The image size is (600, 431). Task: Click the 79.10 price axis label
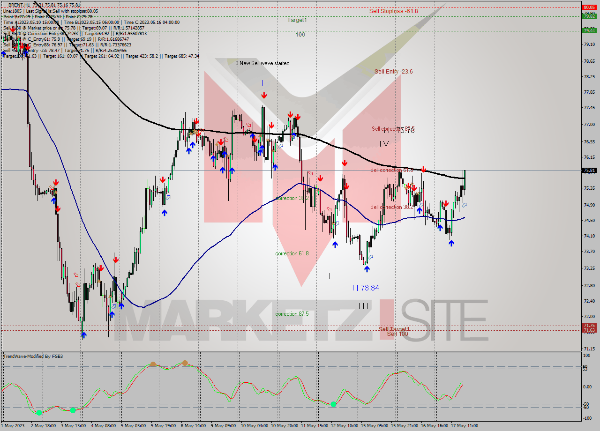[589, 45]
